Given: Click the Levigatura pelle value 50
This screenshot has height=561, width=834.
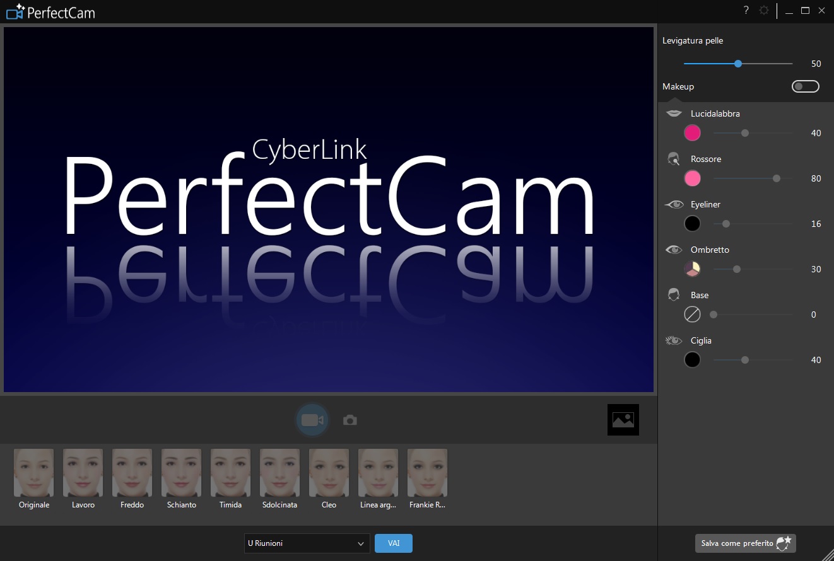Looking at the screenshot, I should point(816,64).
